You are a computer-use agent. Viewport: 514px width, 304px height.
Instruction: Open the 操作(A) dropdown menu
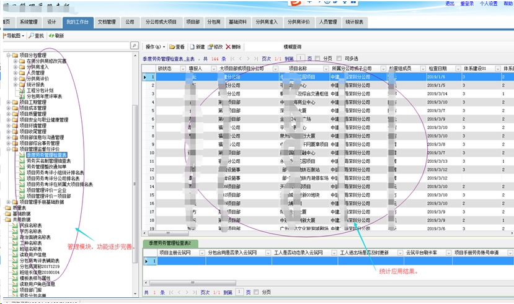(x=155, y=46)
